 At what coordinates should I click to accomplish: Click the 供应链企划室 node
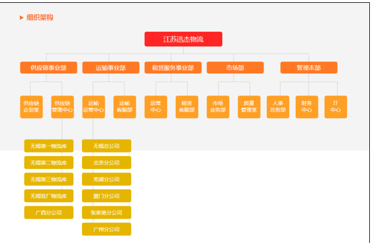coord(32,107)
